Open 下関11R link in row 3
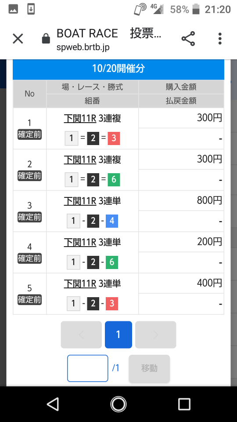237x422 pixels. point(80,201)
